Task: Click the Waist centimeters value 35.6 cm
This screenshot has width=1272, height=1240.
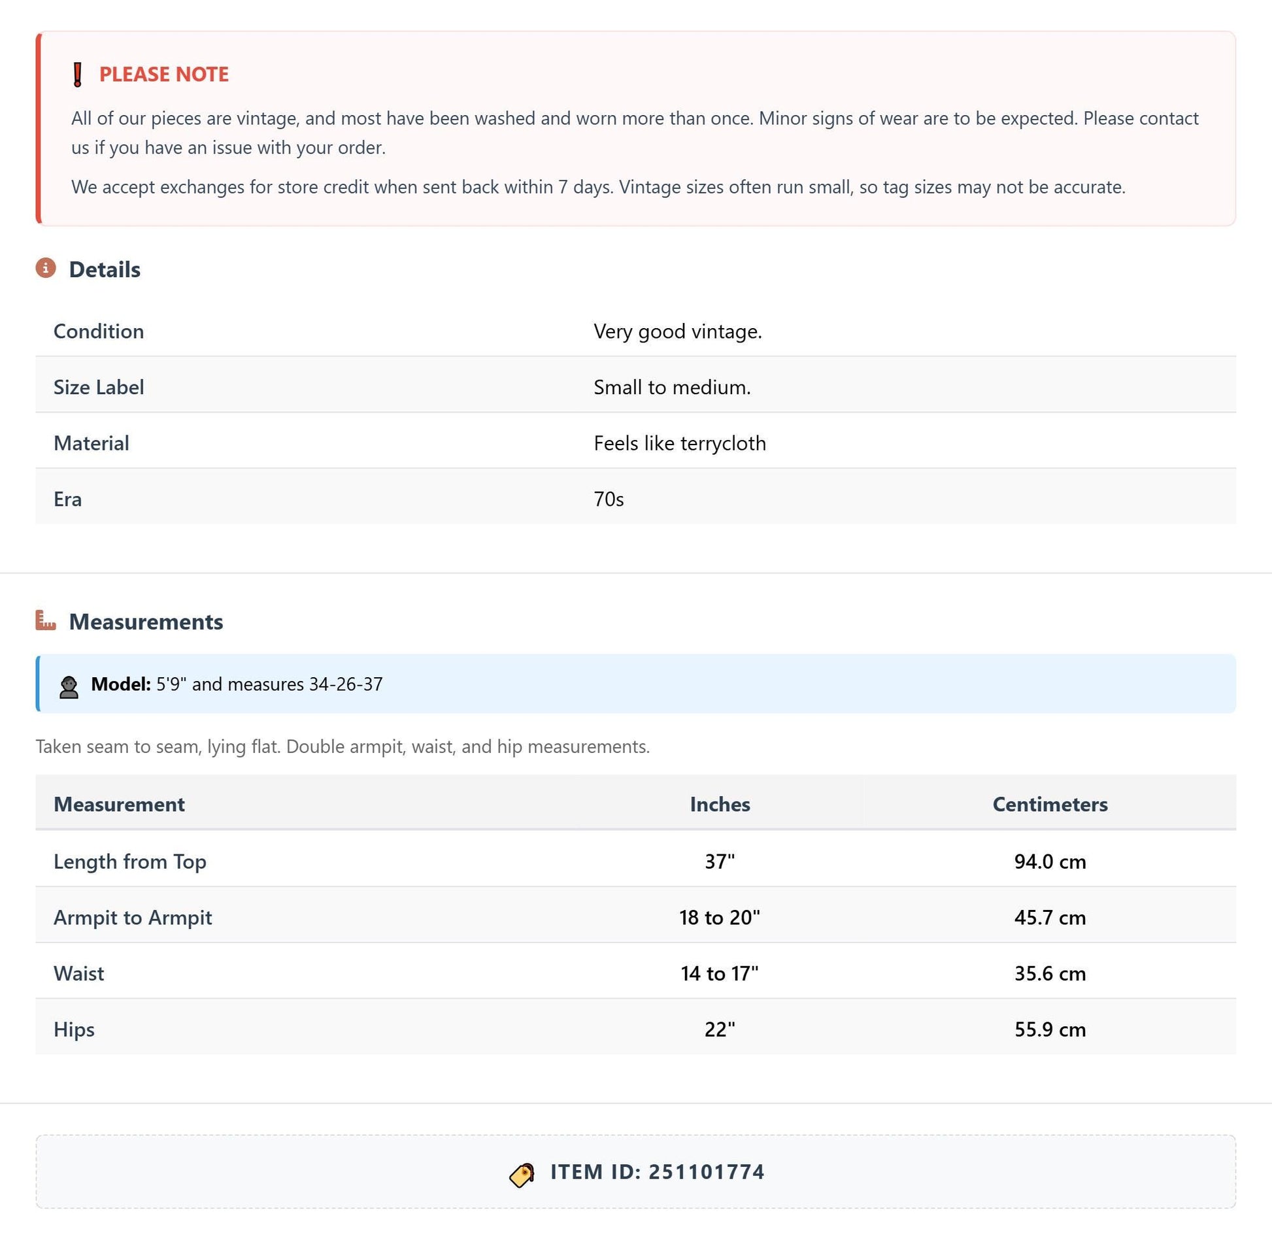Action: pyautogui.click(x=1050, y=973)
